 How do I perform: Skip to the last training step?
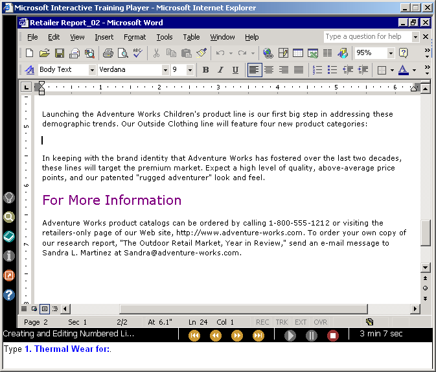coord(258,336)
